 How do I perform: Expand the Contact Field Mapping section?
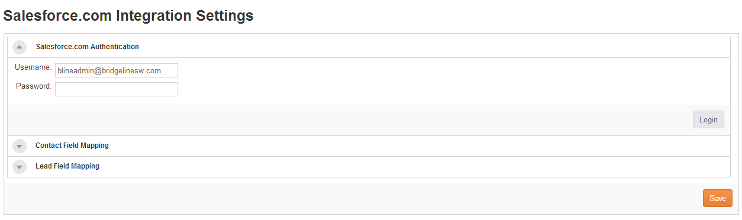coord(369,146)
